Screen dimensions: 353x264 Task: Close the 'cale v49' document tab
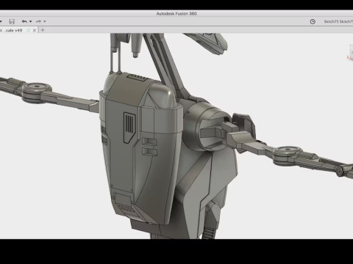(35, 30)
